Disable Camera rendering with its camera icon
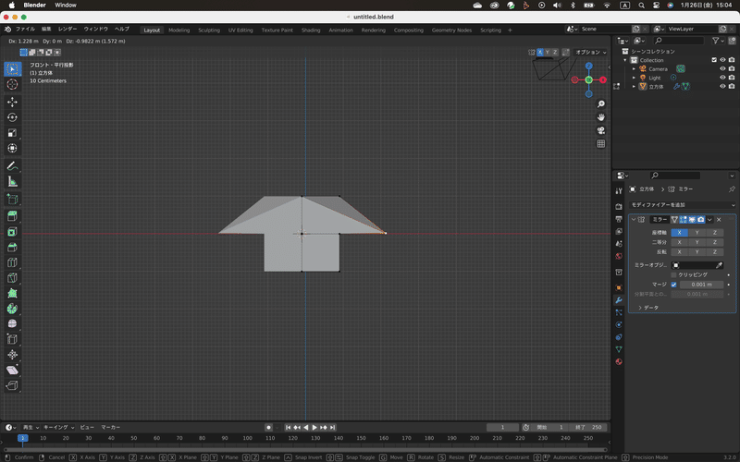 (x=732, y=68)
